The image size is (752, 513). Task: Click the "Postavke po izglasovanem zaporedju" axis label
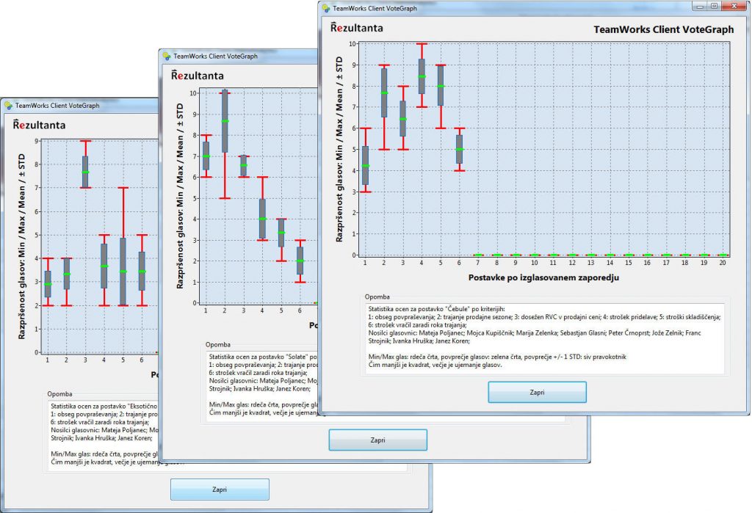(543, 277)
